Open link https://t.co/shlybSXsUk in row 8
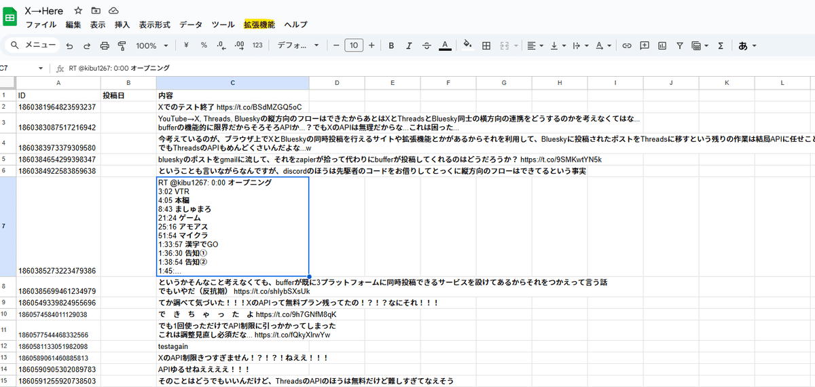This screenshot has height=387, width=815. click(x=272, y=291)
